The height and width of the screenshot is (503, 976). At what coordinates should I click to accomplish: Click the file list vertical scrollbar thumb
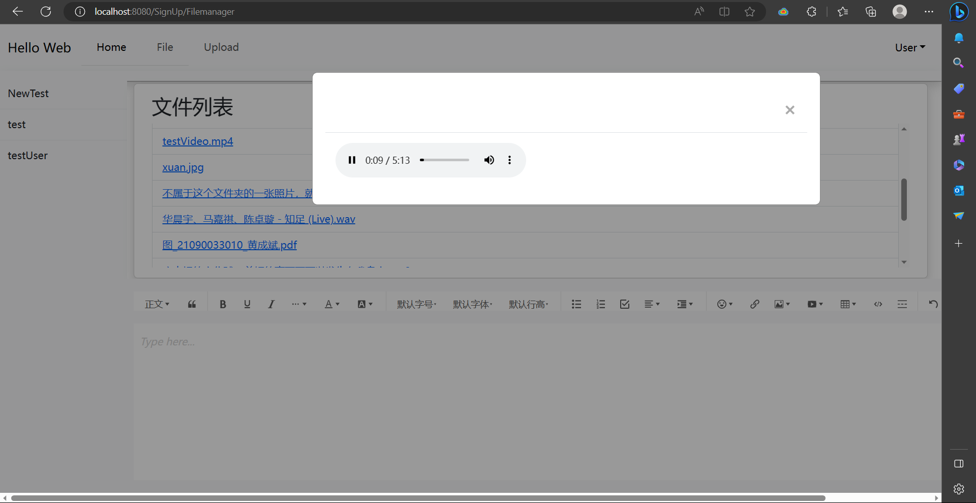[x=904, y=199]
